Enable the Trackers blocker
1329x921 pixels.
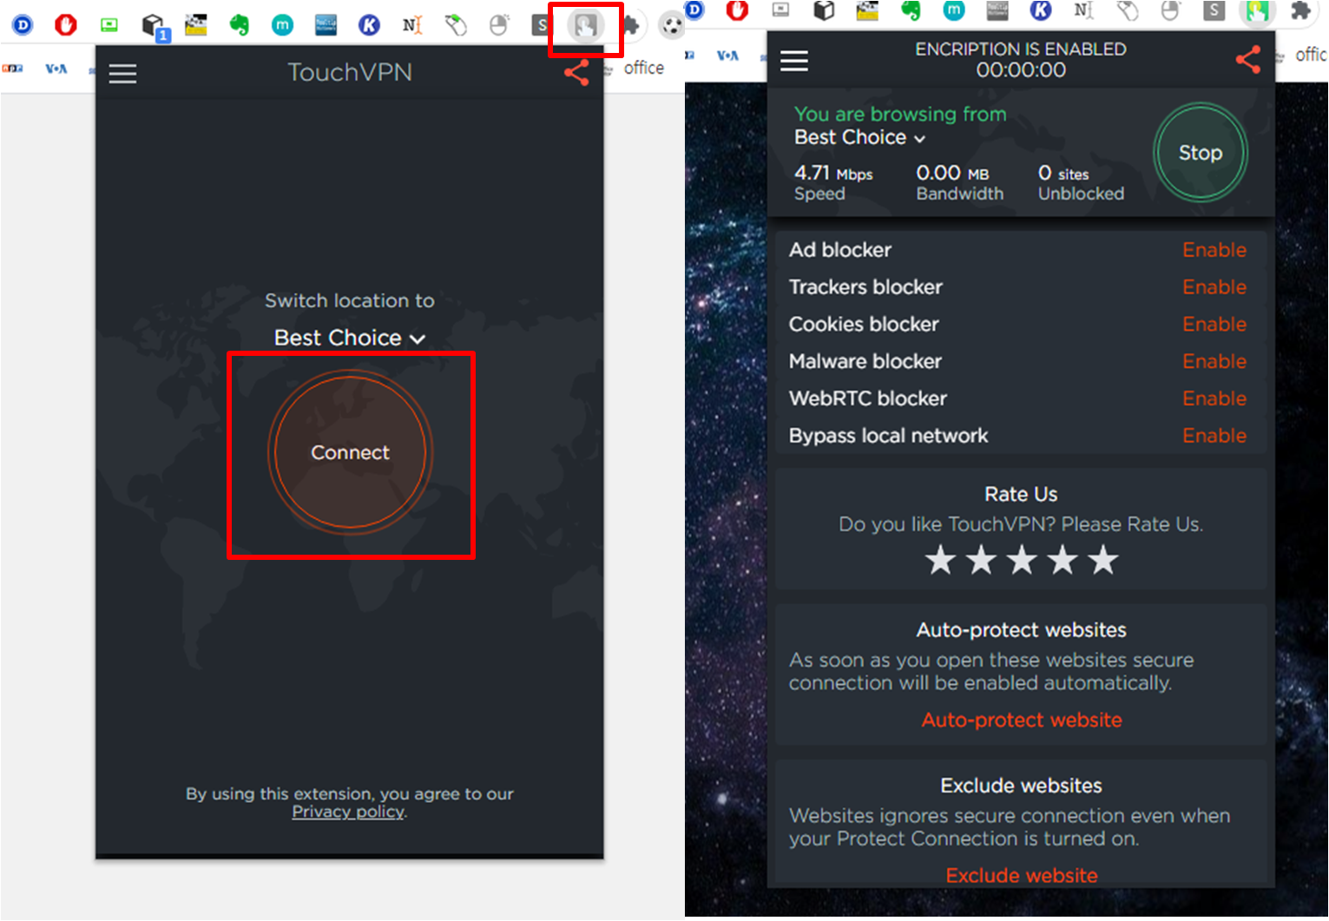click(1214, 287)
